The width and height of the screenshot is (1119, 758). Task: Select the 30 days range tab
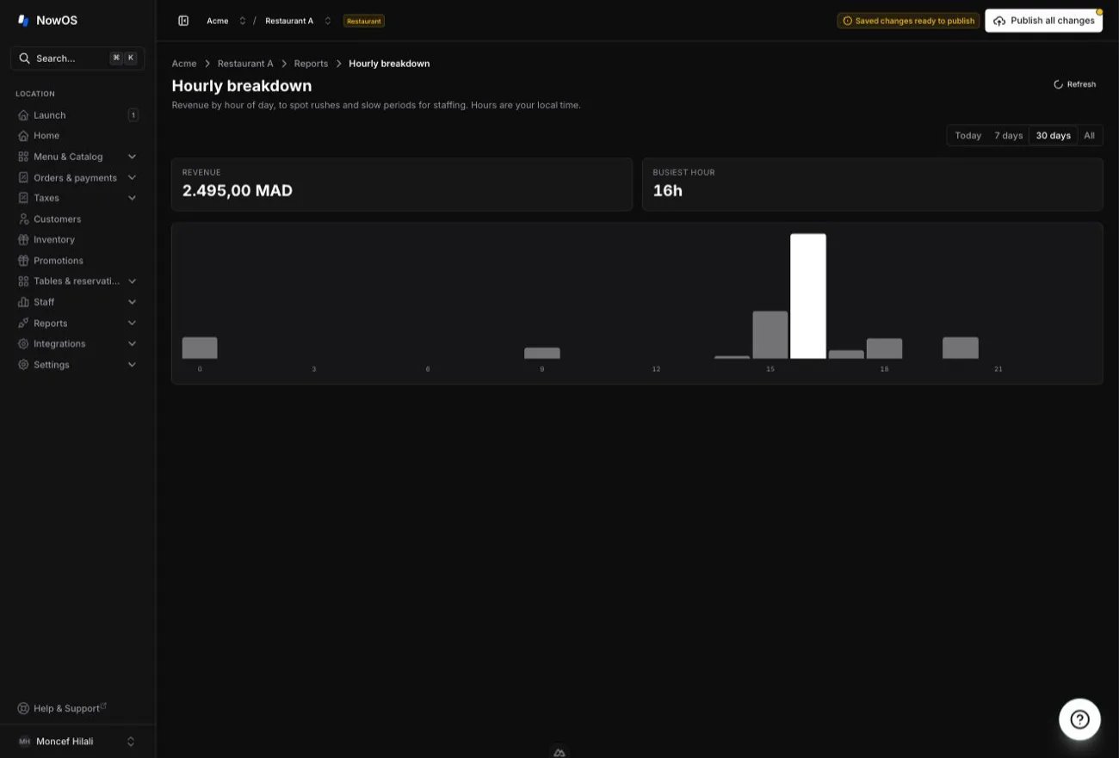1053,136
